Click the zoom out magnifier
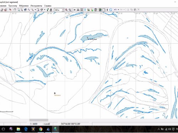 coord(70,10)
